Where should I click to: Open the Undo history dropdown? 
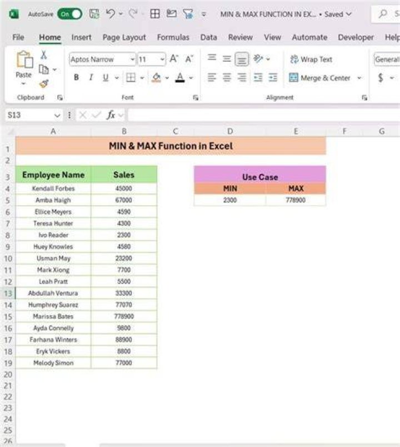(121, 14)
